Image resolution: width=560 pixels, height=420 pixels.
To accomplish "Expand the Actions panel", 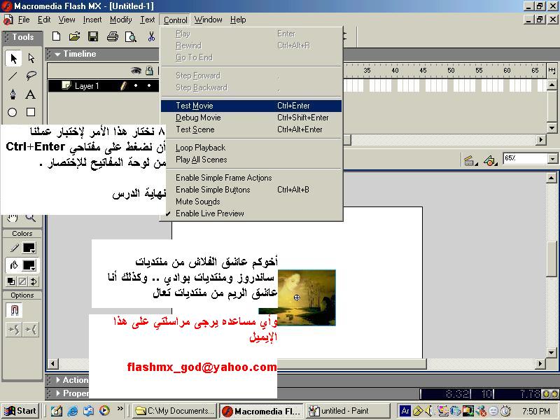I will (58, 380).
